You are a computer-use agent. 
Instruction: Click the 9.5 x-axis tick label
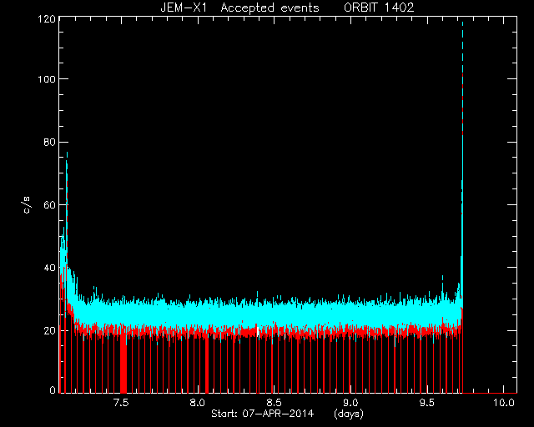(427, 403)
